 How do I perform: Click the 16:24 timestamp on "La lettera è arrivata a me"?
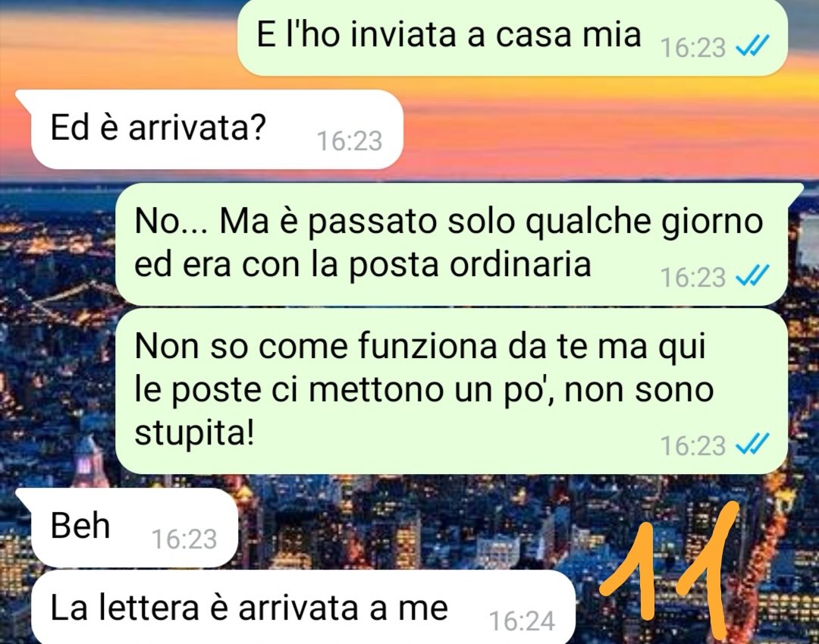click(522, 621)
